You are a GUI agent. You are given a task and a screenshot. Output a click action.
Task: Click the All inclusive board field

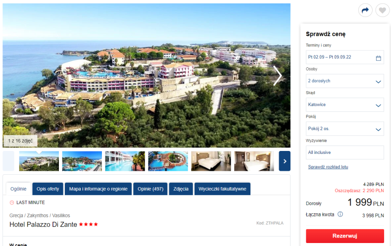(344, 152)
